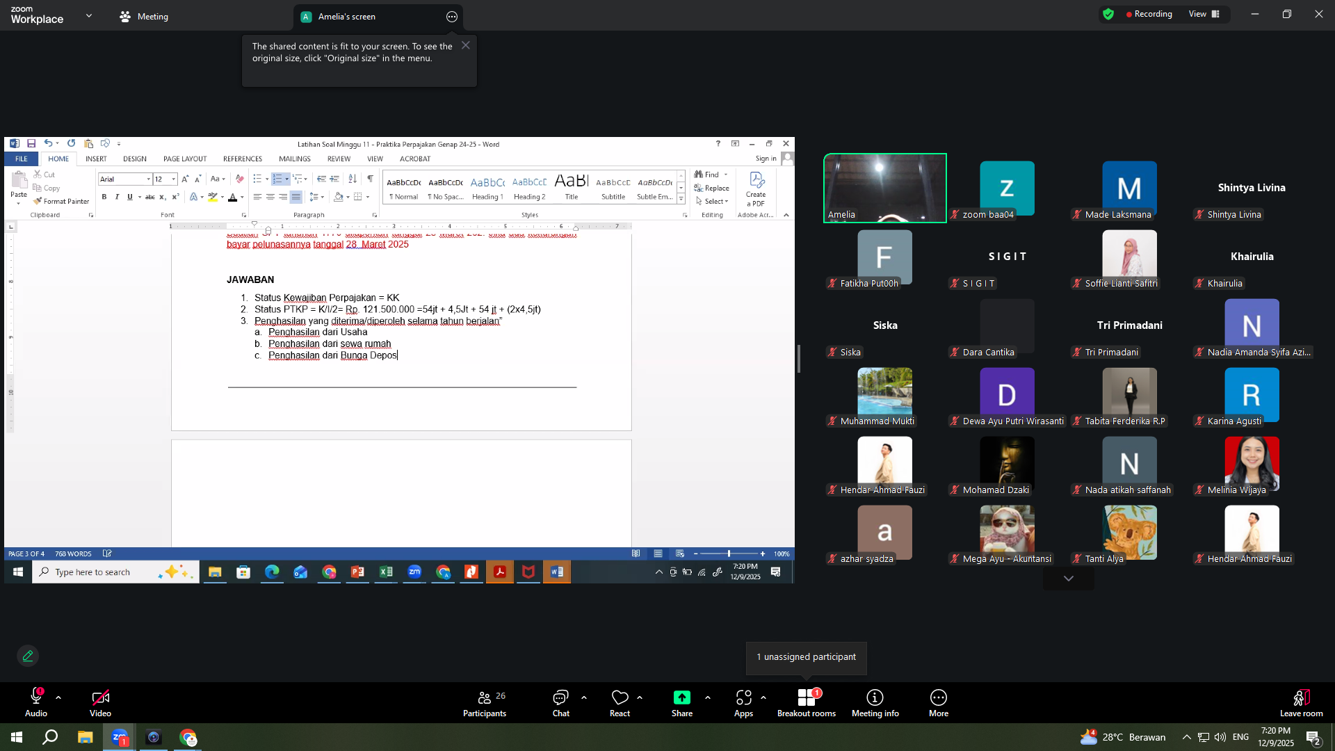Apply the Title style

pyautogui.click(x=572, y=188)
